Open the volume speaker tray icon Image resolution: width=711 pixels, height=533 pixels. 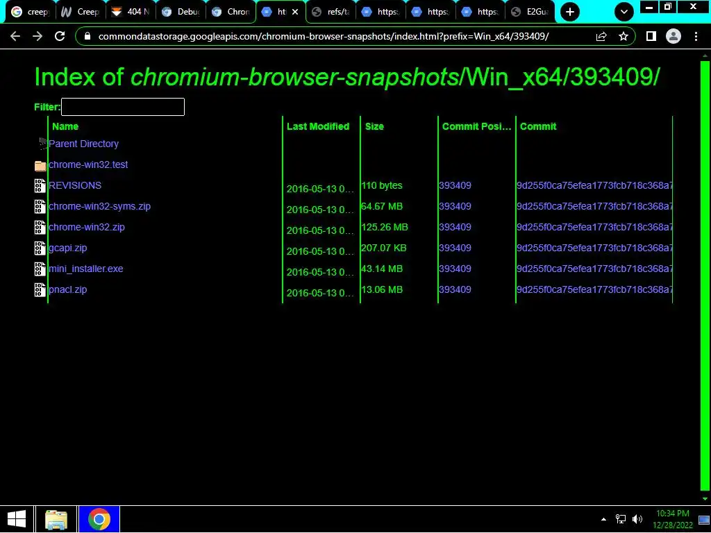click(637, 519)
